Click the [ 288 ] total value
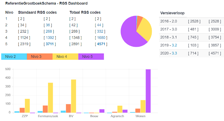This screenshot has width=224, height=121. tap(75, 31)
